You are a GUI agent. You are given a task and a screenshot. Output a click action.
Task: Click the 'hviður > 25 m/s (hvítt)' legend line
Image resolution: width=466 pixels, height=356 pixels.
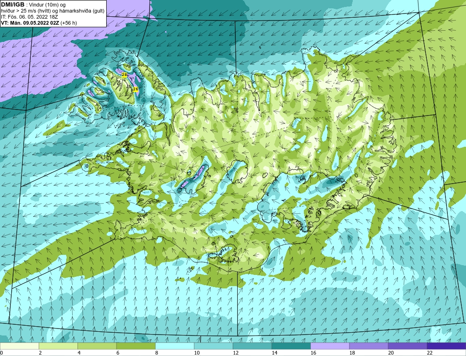26,11
